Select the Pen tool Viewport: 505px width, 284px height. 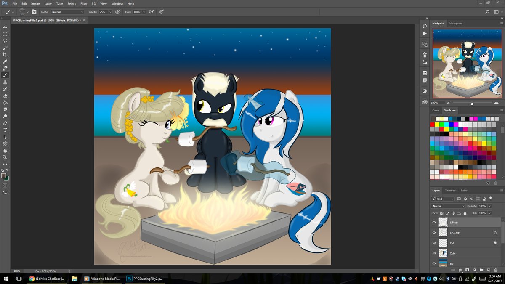[x=5, y=123]
